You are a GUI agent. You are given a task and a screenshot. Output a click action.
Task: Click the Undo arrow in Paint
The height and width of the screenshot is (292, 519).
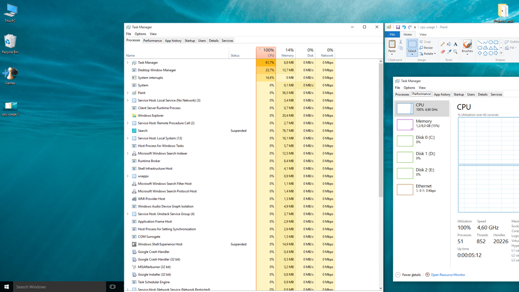[404, 27]
